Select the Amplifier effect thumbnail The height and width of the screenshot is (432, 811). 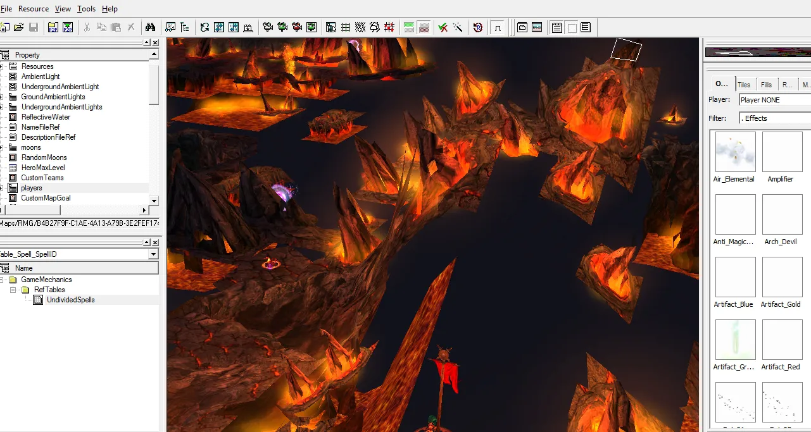click(783, 152)
